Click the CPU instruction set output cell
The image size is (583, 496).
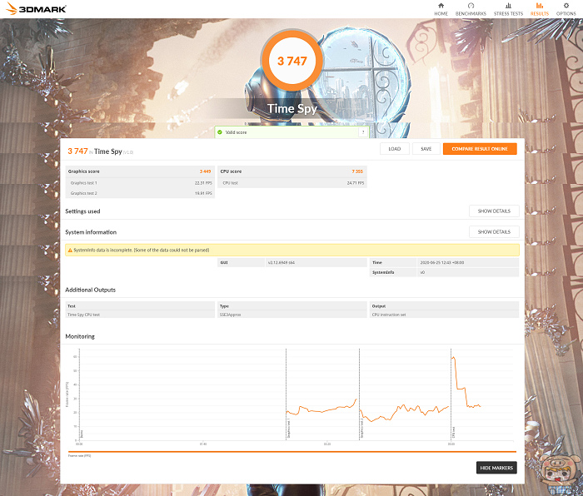pyautogui.click(x=444, y=315)
